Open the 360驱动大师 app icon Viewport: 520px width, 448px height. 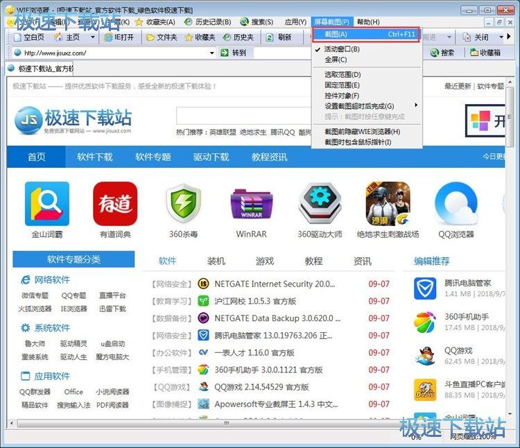[320, 204]
